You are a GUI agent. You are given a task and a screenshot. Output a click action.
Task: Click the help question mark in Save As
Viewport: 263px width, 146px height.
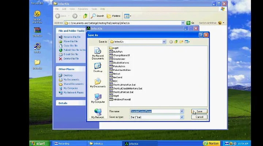(201, 35)
